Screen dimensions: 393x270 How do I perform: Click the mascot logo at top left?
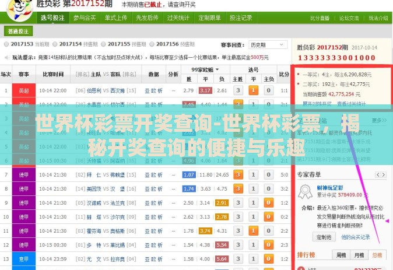20,10
